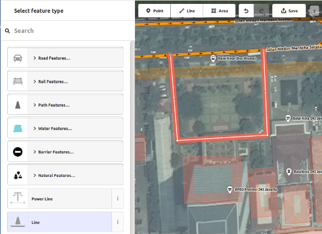Viewport: 322px width, 234px height.
Task: Select the Area drawing mode
Action: 220,11
